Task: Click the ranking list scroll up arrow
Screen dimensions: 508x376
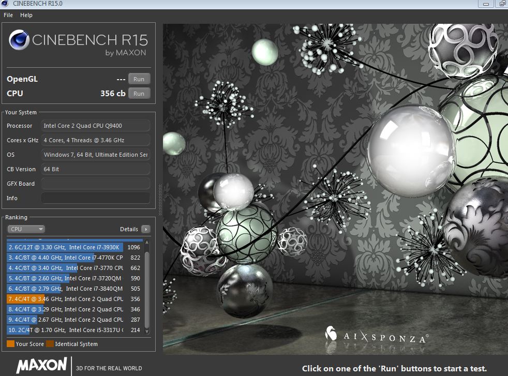Action: [x=147, y=242]
